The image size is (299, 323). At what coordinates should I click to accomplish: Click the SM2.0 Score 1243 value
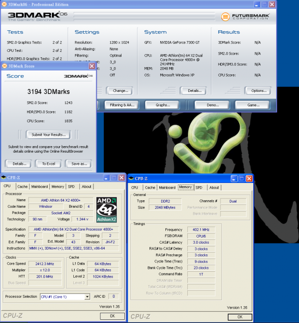click(68, 103)
